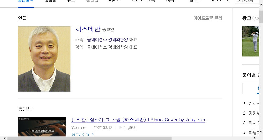Click the vertical scrollbar down arrow
Image resolution: width=263 pixels, height=140 pixels.
(261, 132)
